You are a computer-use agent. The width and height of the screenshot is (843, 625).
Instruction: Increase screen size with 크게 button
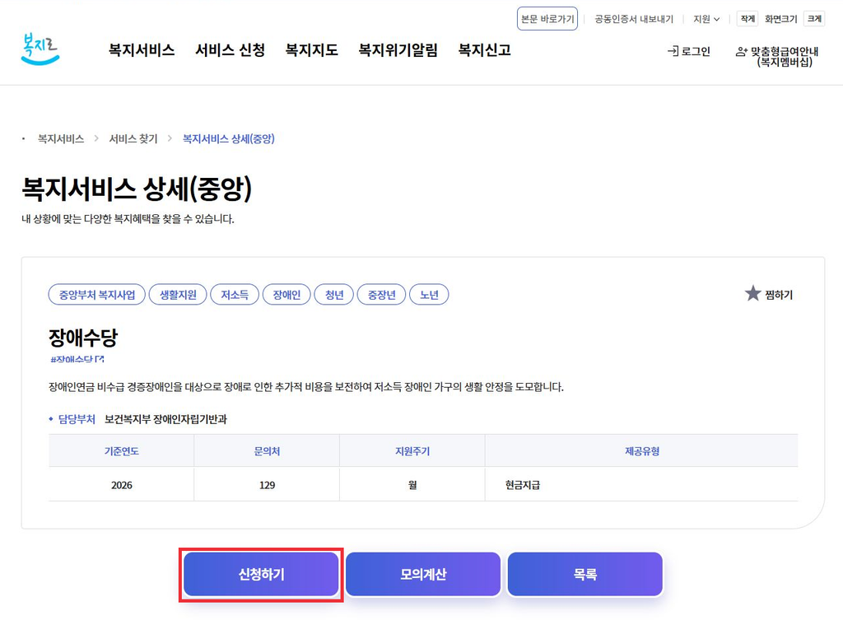pos(814,19)
